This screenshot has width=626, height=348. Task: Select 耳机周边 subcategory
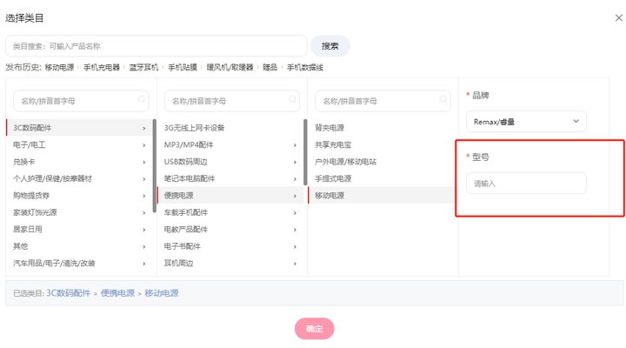point(230,264)
